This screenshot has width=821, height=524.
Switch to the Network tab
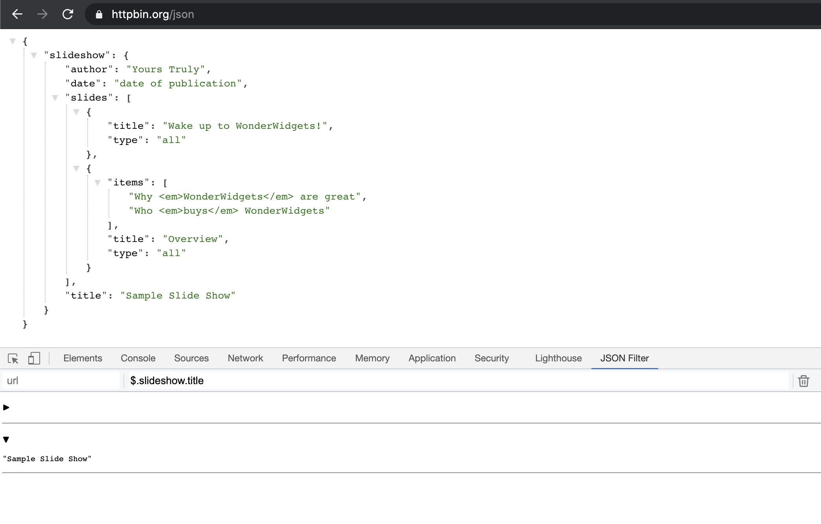tap(245, 358)
